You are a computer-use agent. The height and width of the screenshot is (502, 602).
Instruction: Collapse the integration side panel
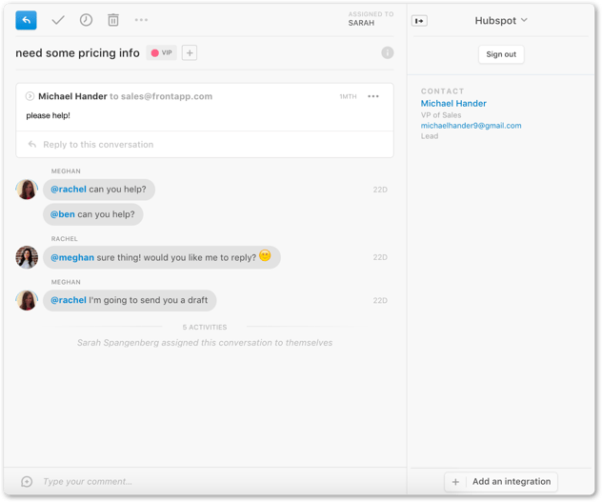(419, 20)
